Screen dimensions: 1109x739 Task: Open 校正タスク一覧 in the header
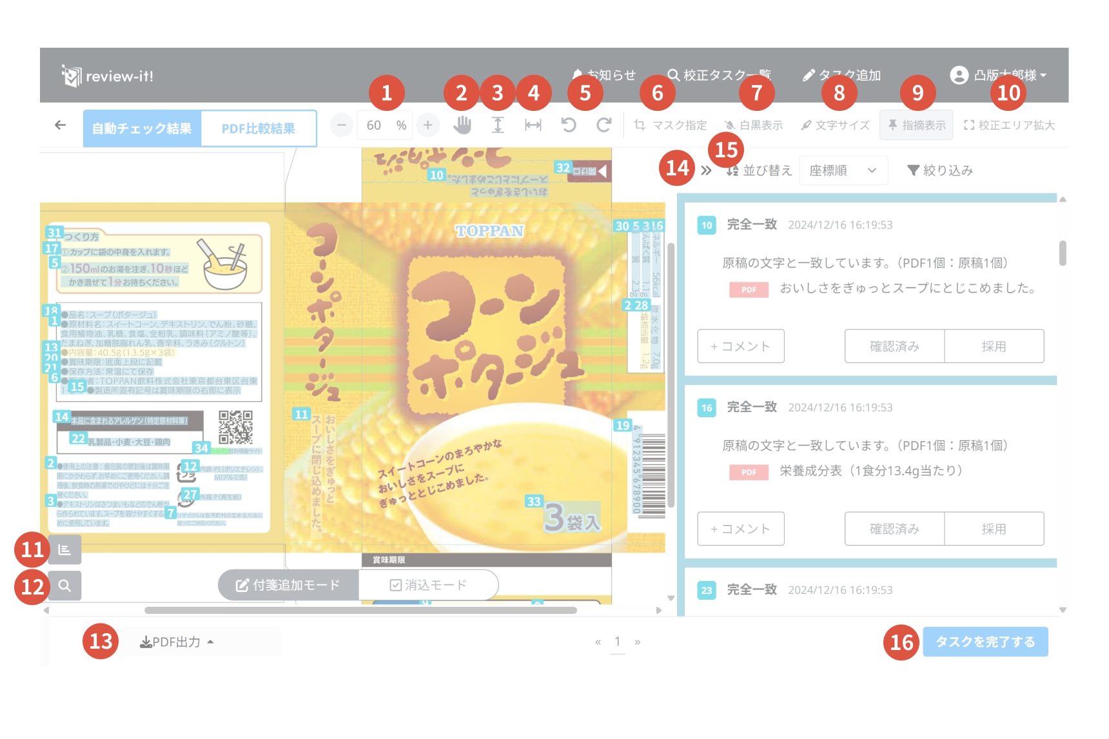[719, 75]
